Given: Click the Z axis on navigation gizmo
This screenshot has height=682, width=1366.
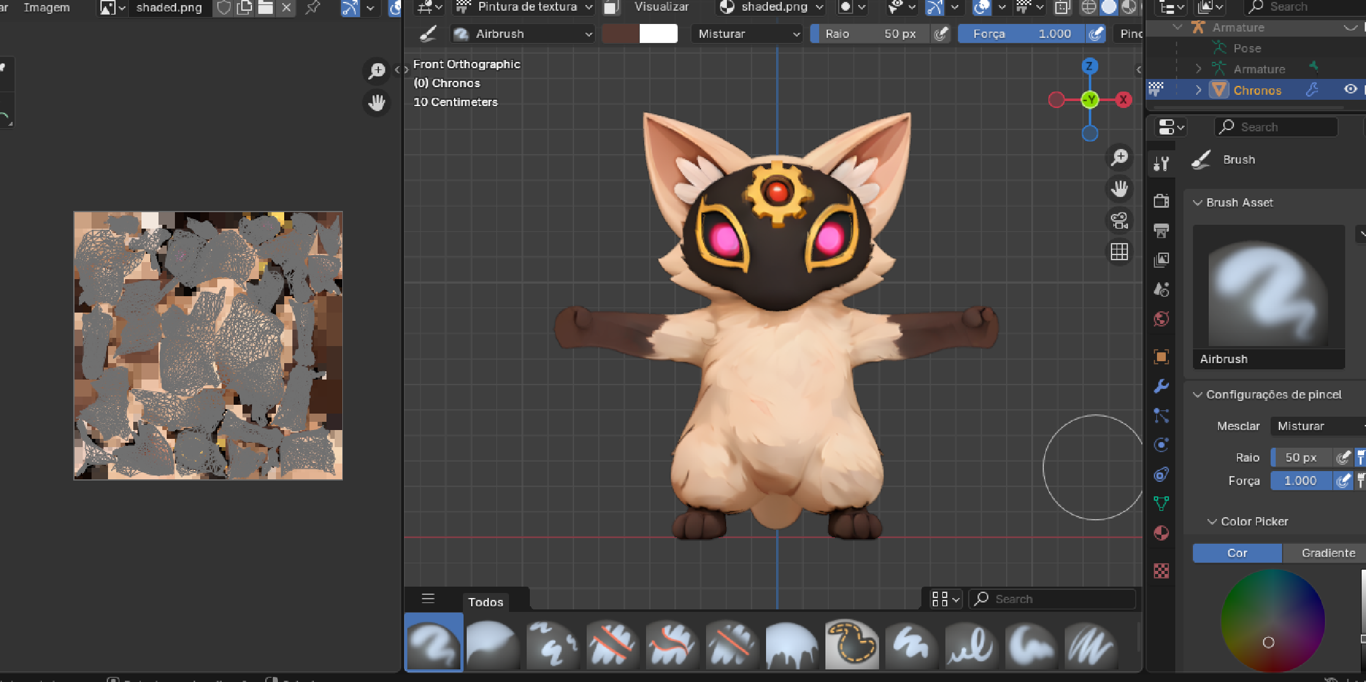Looking at the screenshot, I should (x=1089, y=66).
